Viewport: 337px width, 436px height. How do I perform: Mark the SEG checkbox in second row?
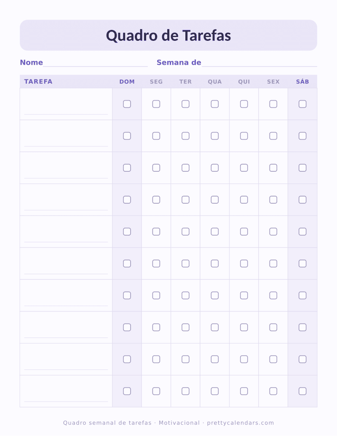[x=156, y=136]
